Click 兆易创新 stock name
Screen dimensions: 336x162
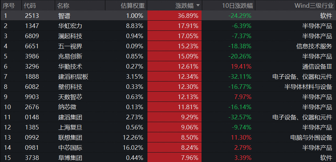coord(70,56)
